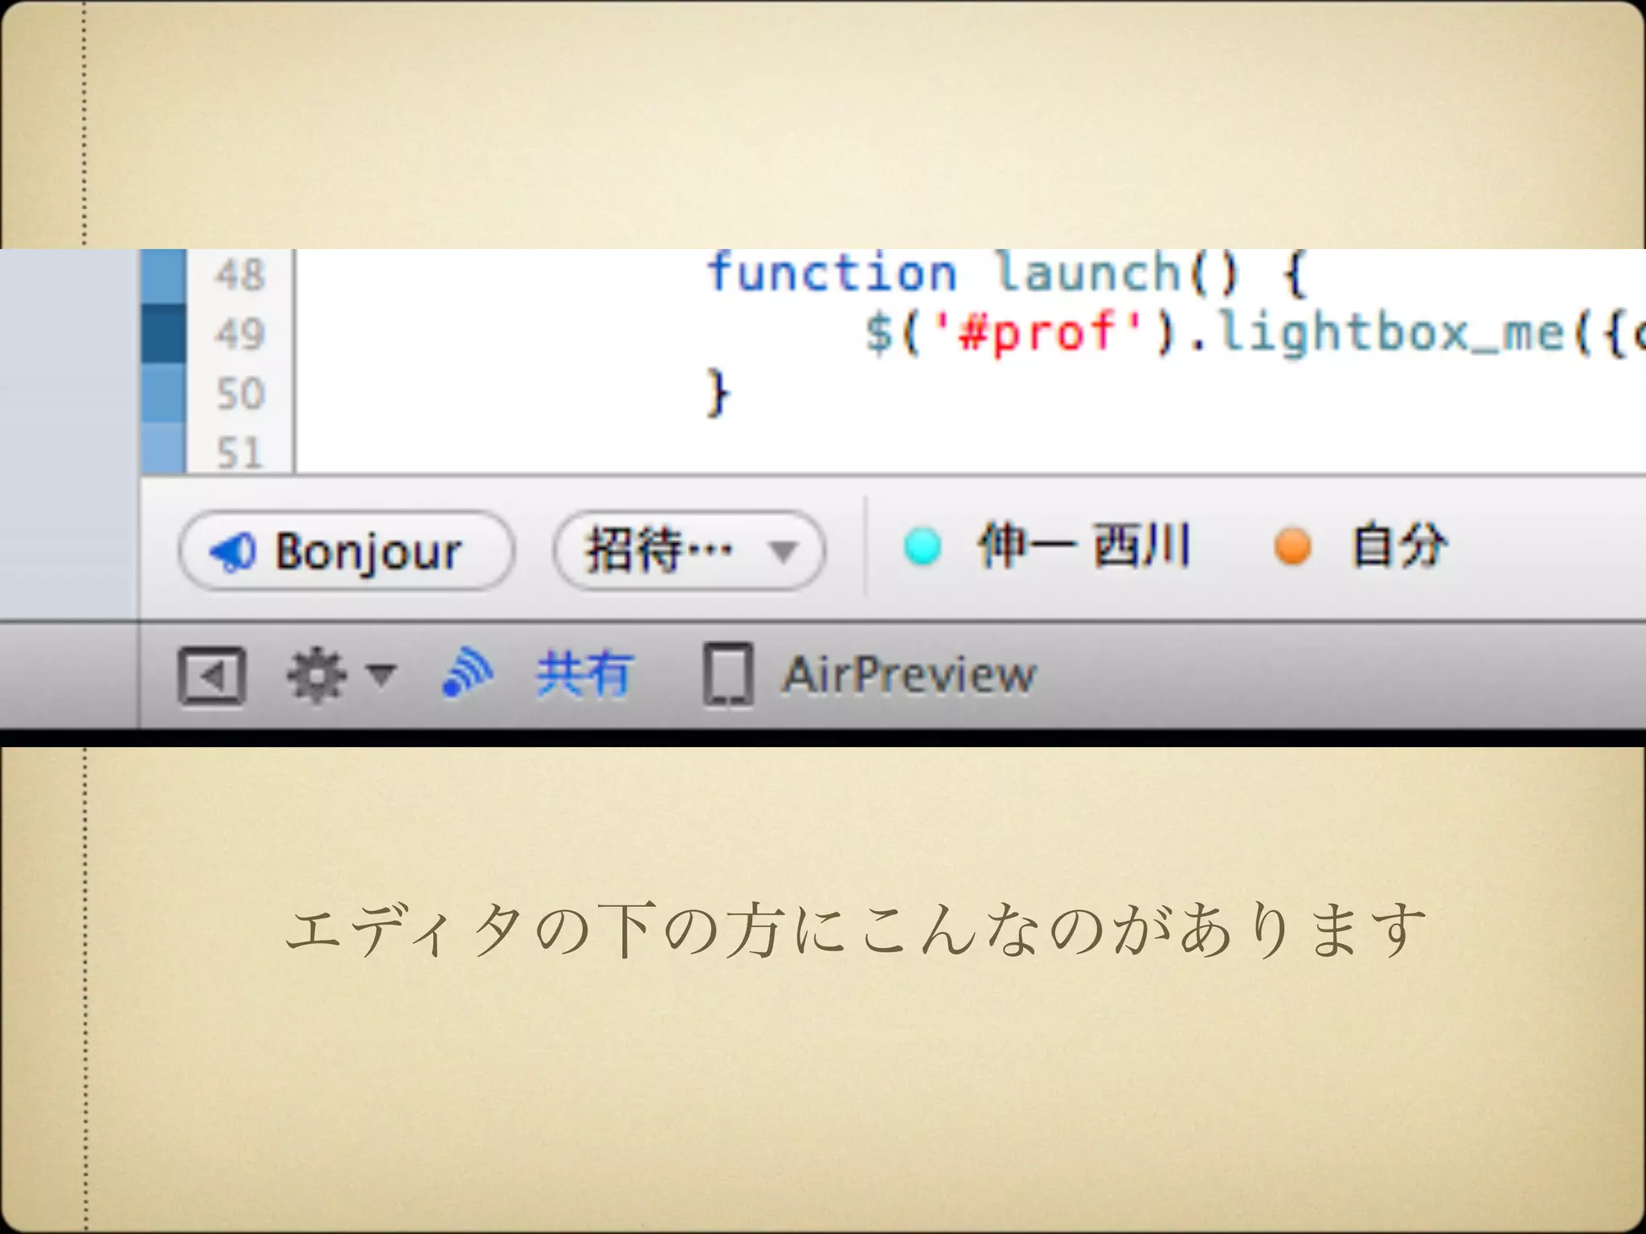Click the AirPreview device icon

(x=728, y=675)
